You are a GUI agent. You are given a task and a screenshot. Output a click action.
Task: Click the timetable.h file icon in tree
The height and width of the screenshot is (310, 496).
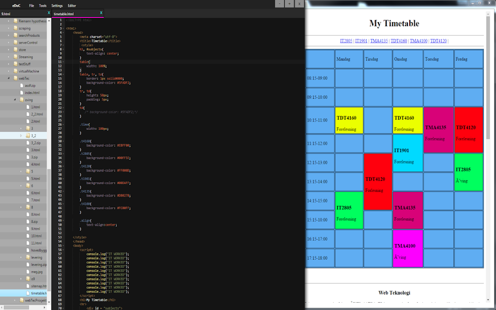pos(28,293)
